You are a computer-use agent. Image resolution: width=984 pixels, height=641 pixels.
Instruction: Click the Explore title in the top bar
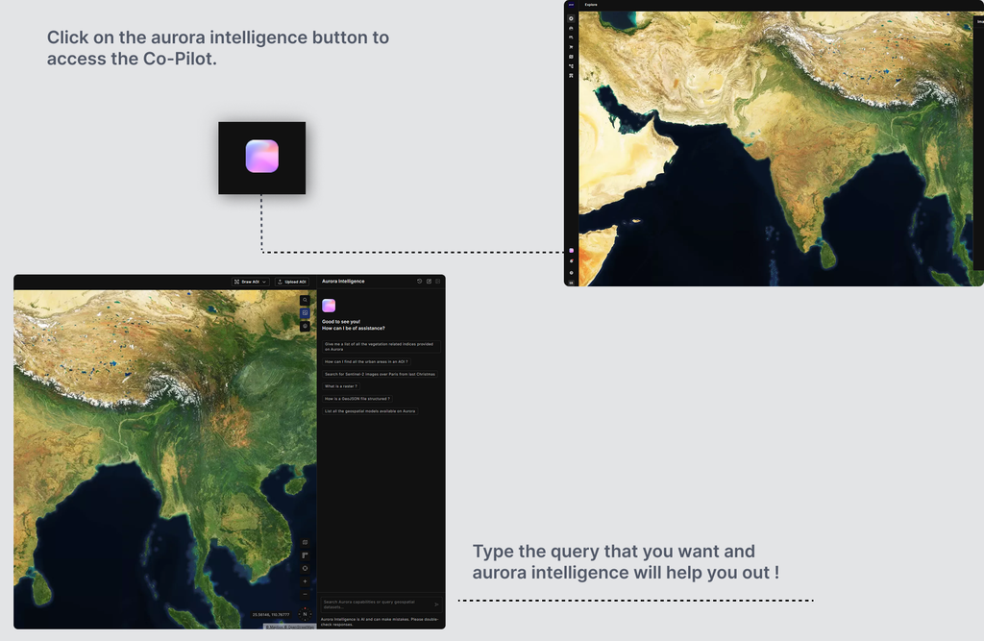(x=591, y=5)
